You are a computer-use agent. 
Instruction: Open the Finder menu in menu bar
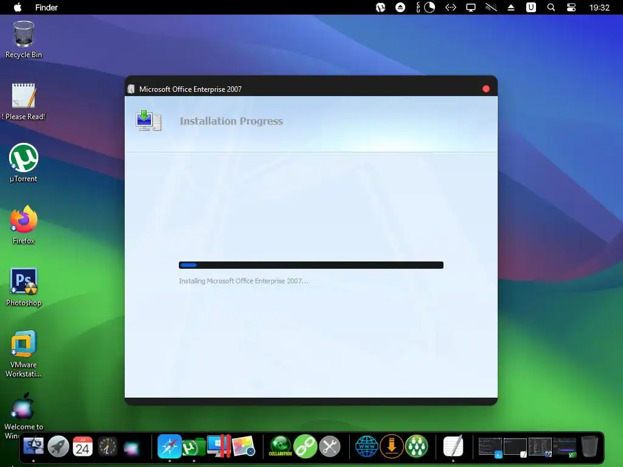pyautogui.click(x=46, y=7)
